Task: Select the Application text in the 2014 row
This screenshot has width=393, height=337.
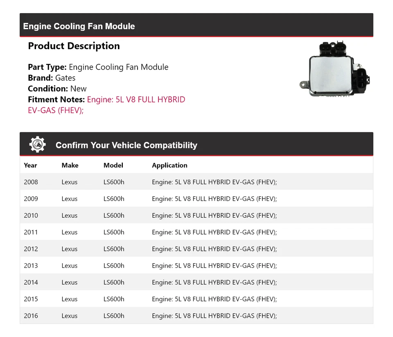Action: click(x=214, y=282)
